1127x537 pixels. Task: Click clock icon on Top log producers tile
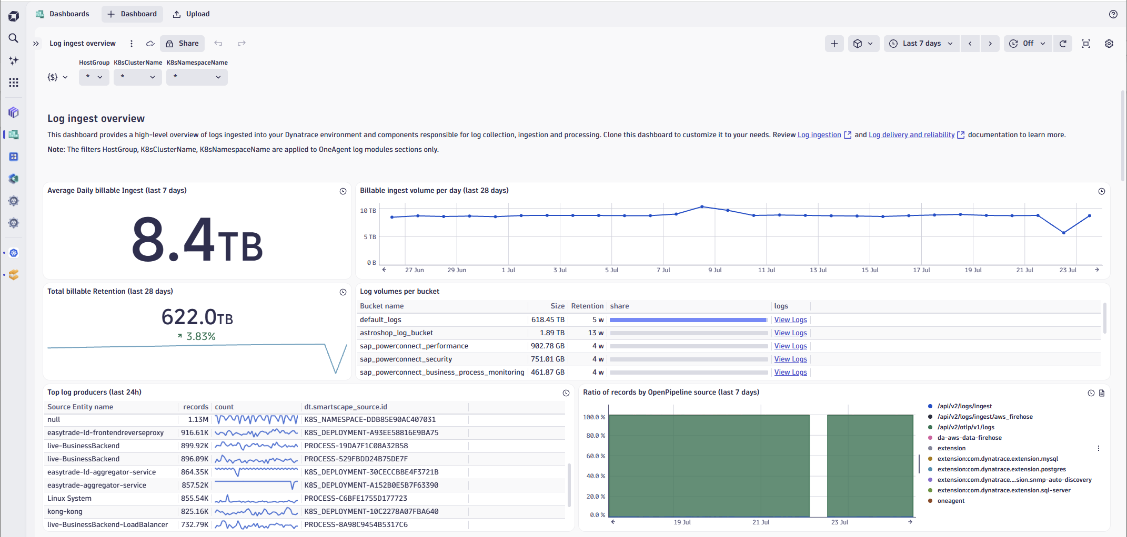click(x=566, y=393)
